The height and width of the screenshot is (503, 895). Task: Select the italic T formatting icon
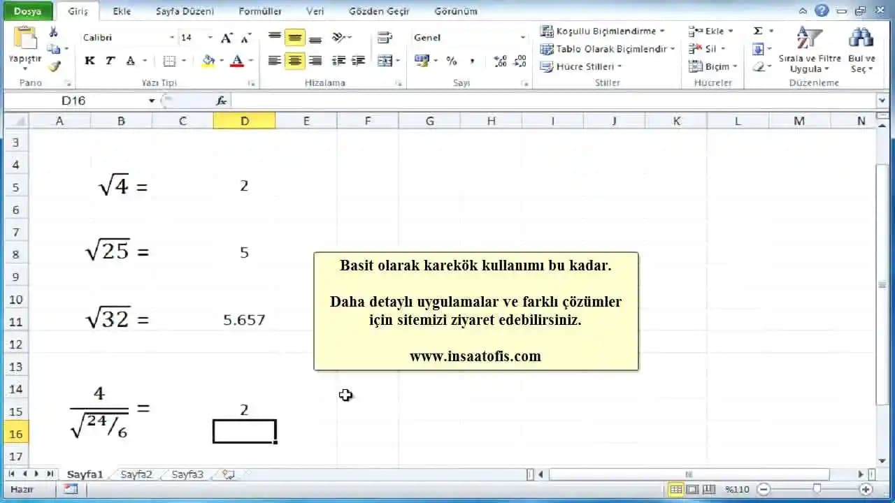click(109, 60)
